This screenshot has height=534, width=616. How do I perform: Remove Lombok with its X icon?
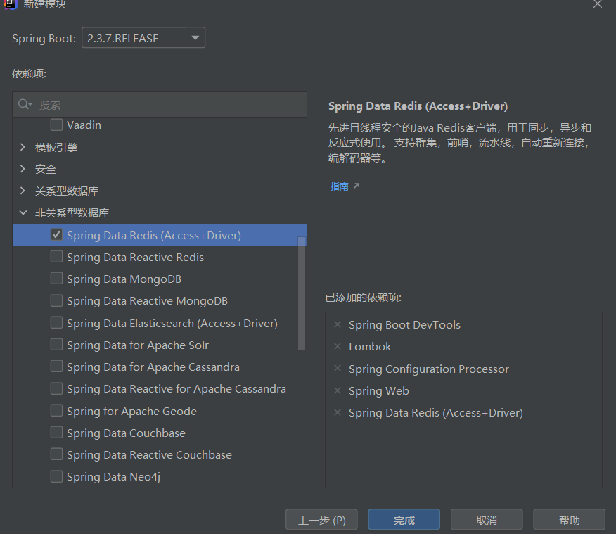click(x=337, y=347)
